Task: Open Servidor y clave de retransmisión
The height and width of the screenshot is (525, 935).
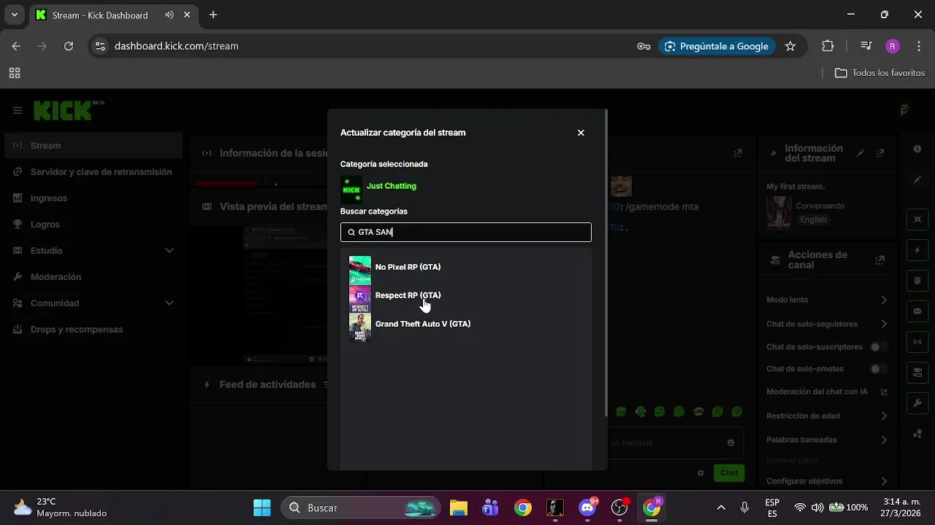Action: [93, 172]
